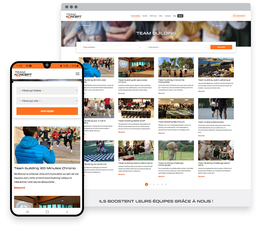This screenshot has width=261, height=232.
Task: Click the Team Koncept logo on desktop
Action: click(x=74, y=16)
